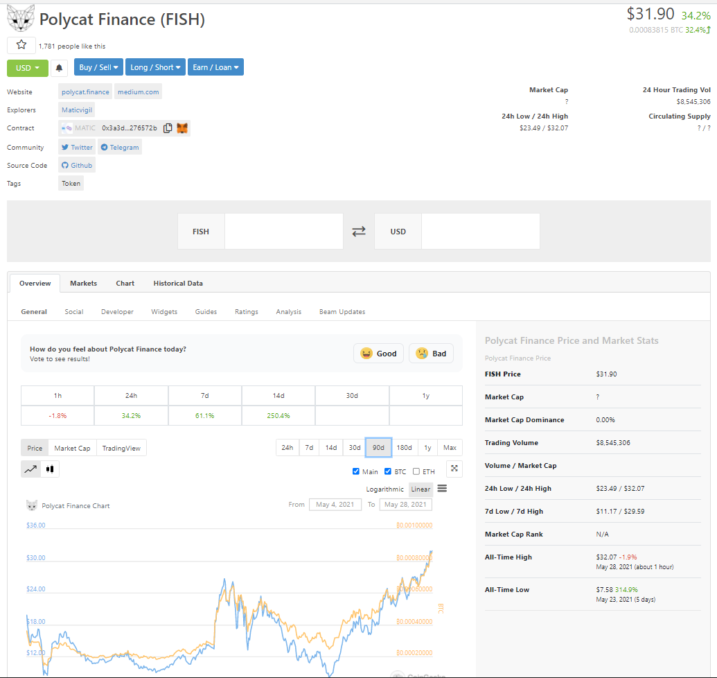Show the Market Cap chart view
The image size is (717, 678).
[72, 448]
